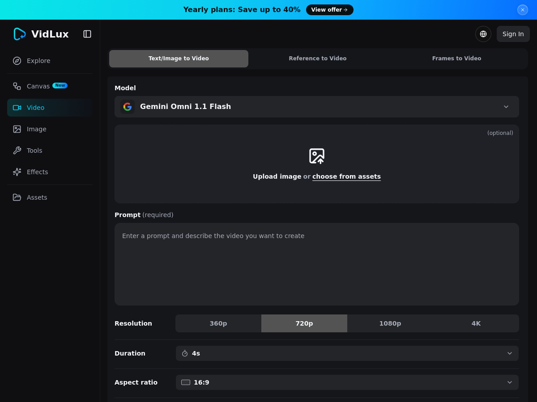Collapse the sidebar panel icon

[87, 34]
